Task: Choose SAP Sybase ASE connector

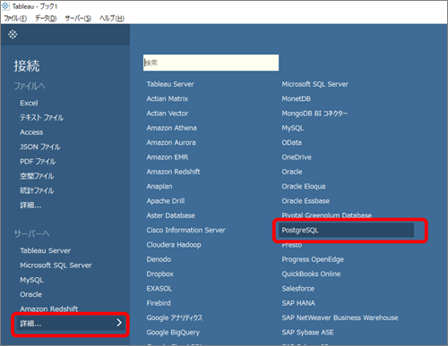Action: (x=307, y=333)
